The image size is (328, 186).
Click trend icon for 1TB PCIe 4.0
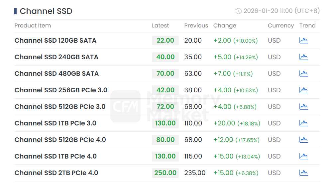click(x=303, y=156)
